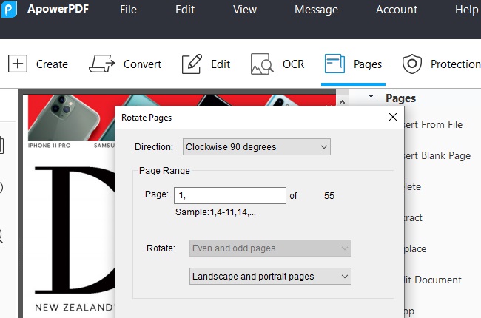The image size is (481, 318).
Task: Open the File menu
Action: pyautogui.click(x=128, y=10)
